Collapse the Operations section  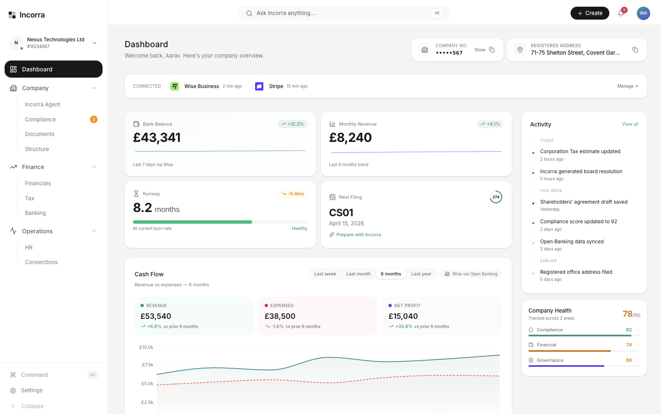pyautogui.click(x=94, y=231)
